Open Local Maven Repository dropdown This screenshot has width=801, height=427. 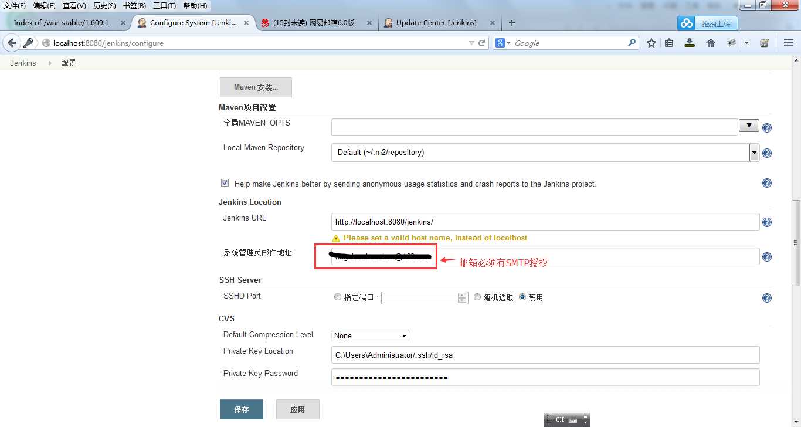click(755, 152)
